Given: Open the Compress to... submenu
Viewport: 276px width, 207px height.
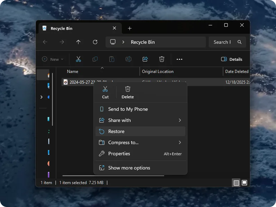Looking at the screenshot, I should 140,142.
